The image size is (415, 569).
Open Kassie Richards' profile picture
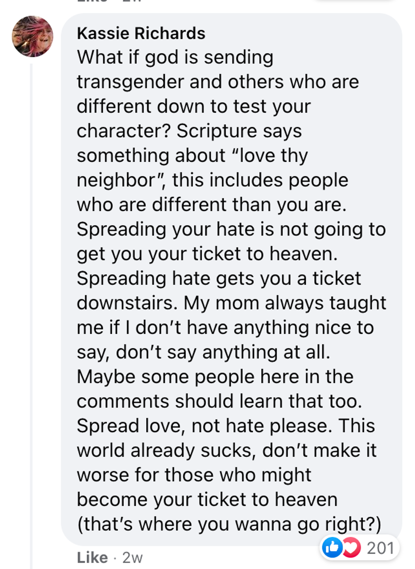click(x=33, y=36)
